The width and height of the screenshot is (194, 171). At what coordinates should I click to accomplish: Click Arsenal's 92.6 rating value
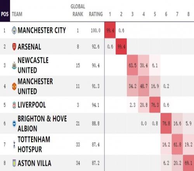coord(96,47)
